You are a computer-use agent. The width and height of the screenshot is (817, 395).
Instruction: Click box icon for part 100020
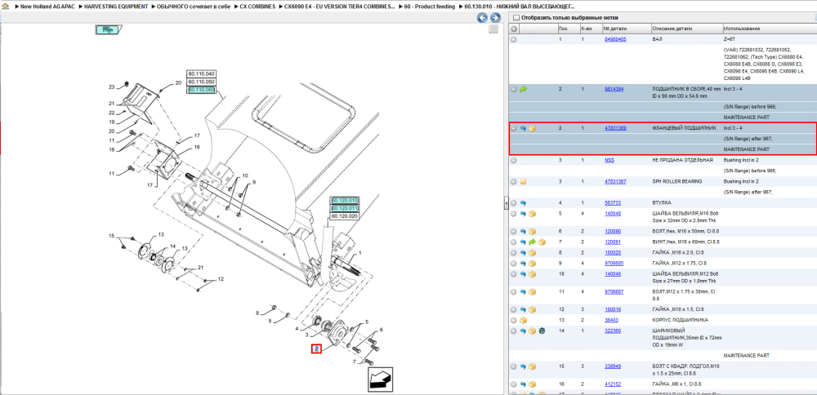533,253
